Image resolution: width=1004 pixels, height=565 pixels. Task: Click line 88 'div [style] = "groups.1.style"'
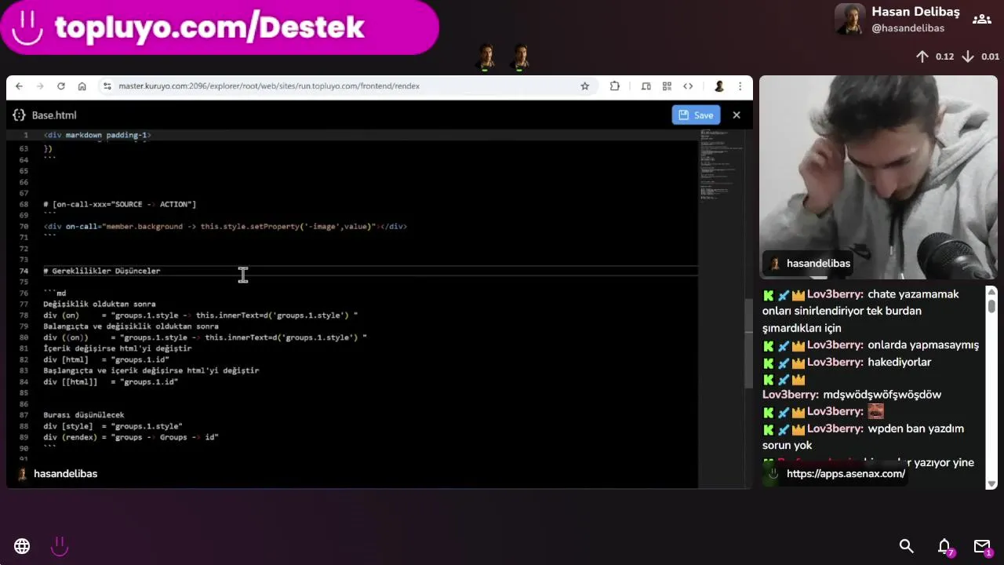coord(113,426)
